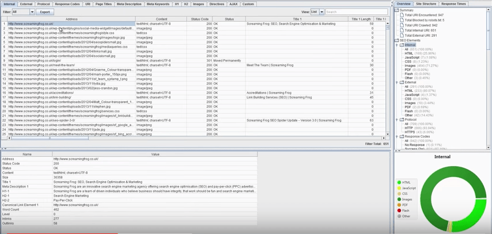
Task: Click the PDF orange legend swatch
Action: 399,205
